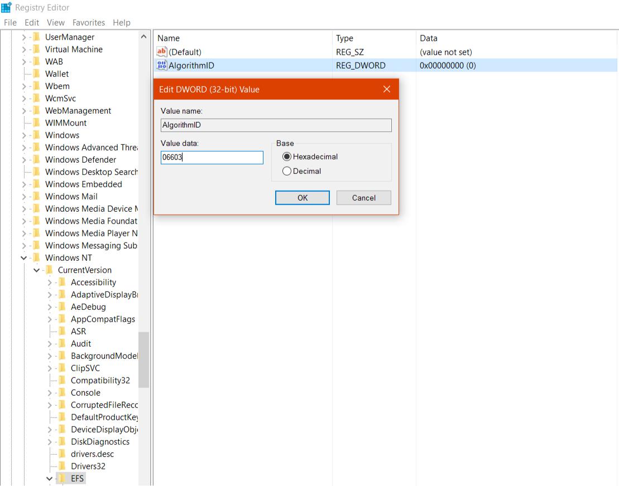
Task: Open the Favorites menu
Action: pyautogui.click(x=88, y=23)
